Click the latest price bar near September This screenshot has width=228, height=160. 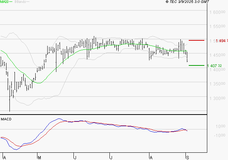tap(187, 57)
